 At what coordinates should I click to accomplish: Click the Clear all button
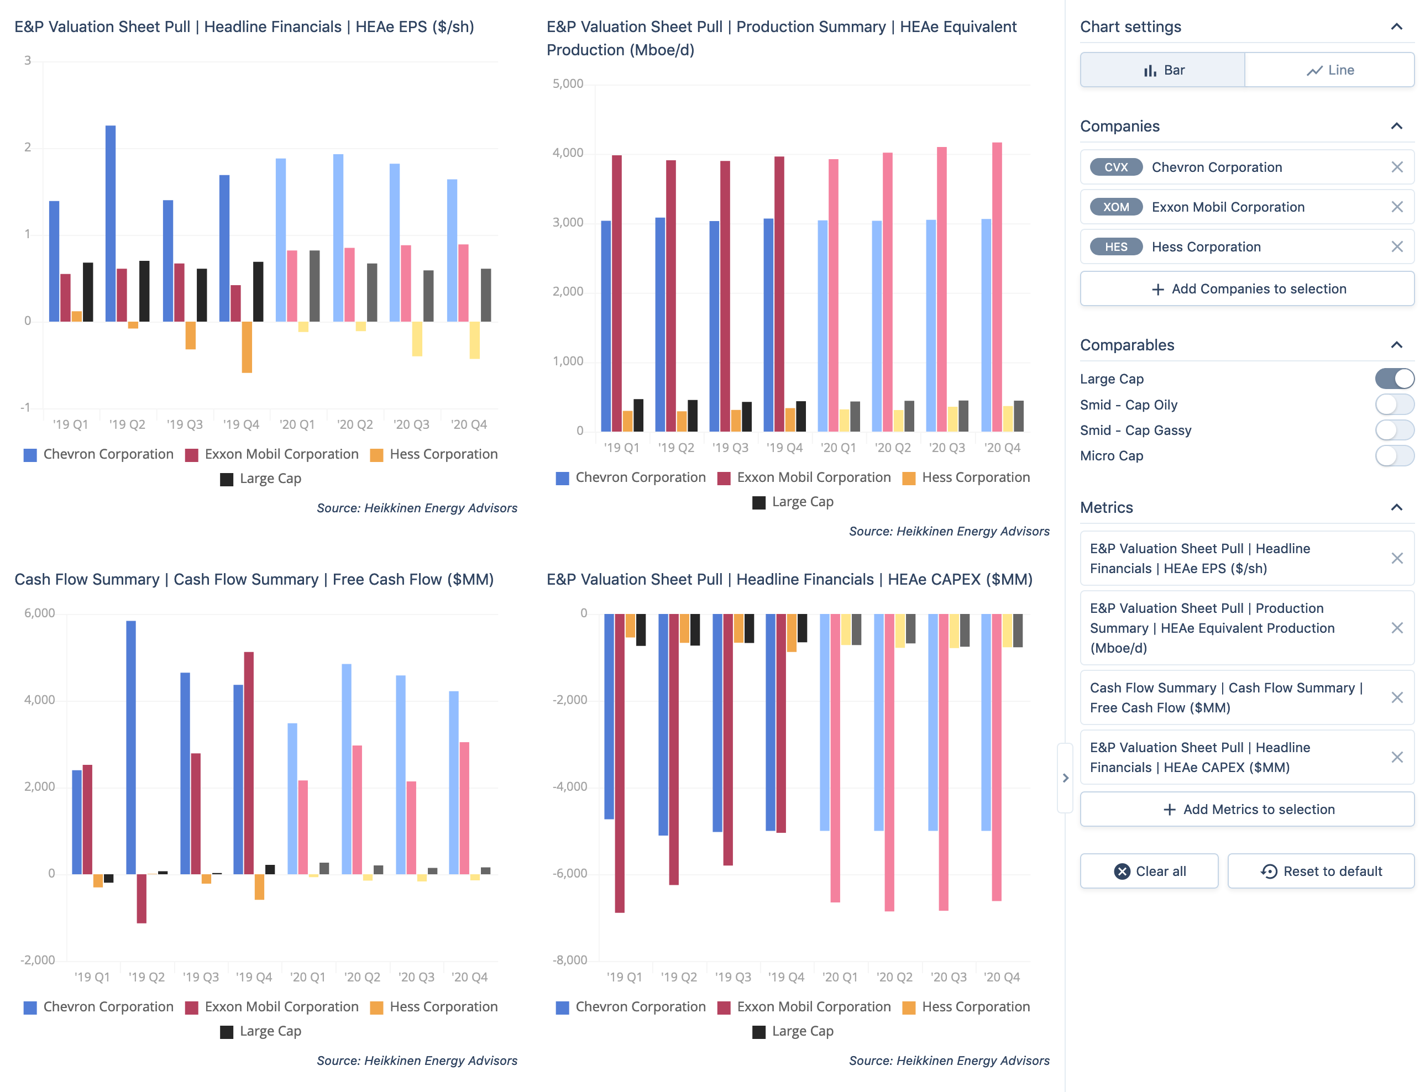click(1149, 871)
